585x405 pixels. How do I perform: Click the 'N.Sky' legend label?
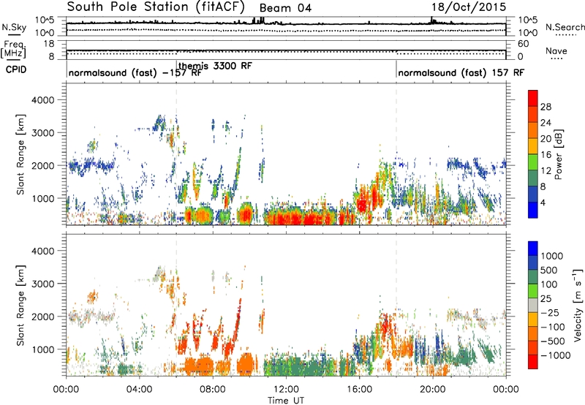[x=14, y=27]
